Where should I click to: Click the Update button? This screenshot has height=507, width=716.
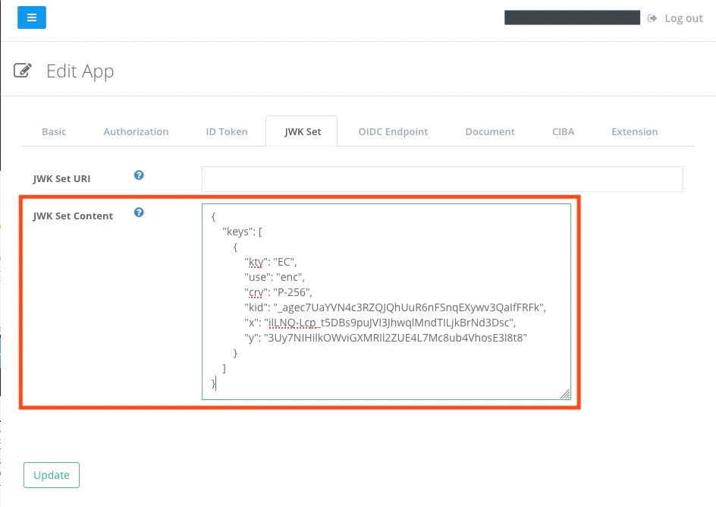51,474
